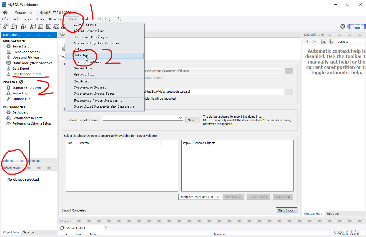Open Dashboard in Navigator Performance section
Viewport: 366px width, 237px height.
coord(20,112)
